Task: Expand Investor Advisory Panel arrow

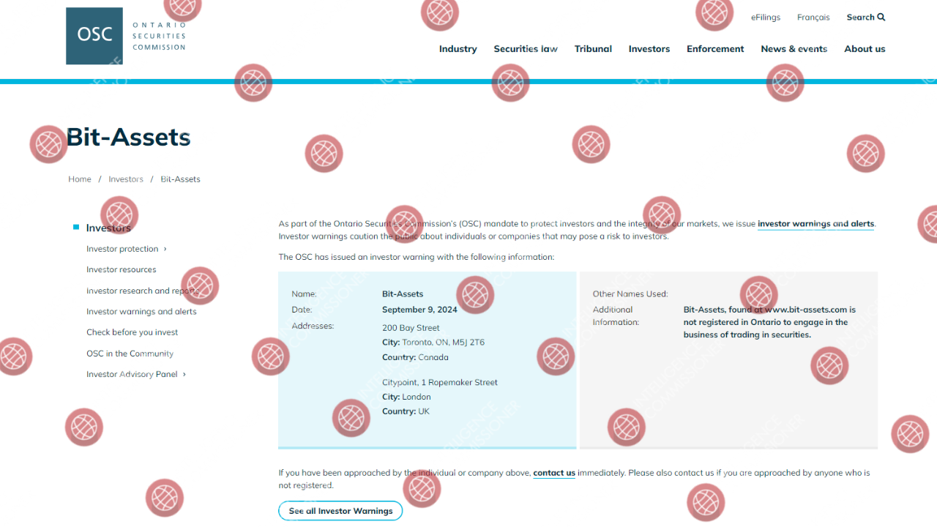Action: coord(184,374)
